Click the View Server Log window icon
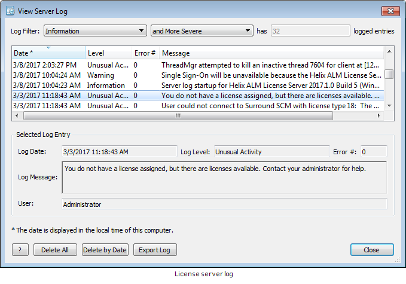The width and height of the screenshot is (406, 284). [x=11, y=11]
